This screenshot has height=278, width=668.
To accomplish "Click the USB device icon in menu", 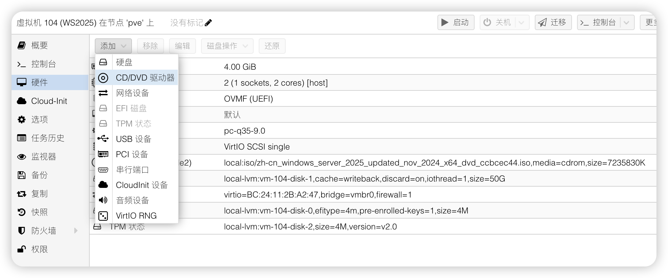I will pyautogui.click(x=103, y=139).
